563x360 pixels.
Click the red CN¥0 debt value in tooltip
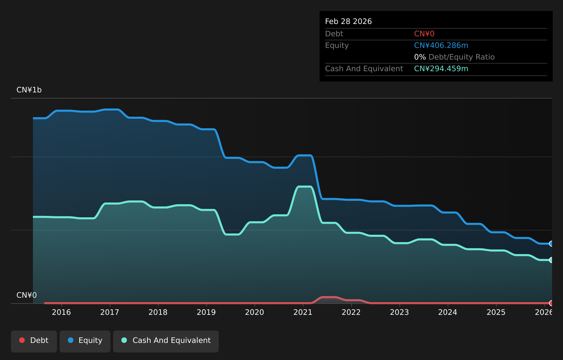[424, 34]
